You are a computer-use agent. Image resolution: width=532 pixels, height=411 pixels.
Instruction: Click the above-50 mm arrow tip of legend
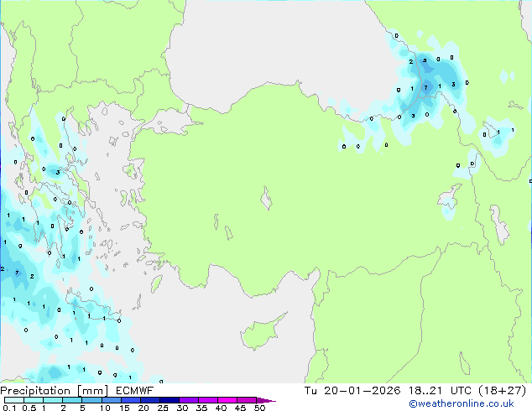(x=266, y=400)
